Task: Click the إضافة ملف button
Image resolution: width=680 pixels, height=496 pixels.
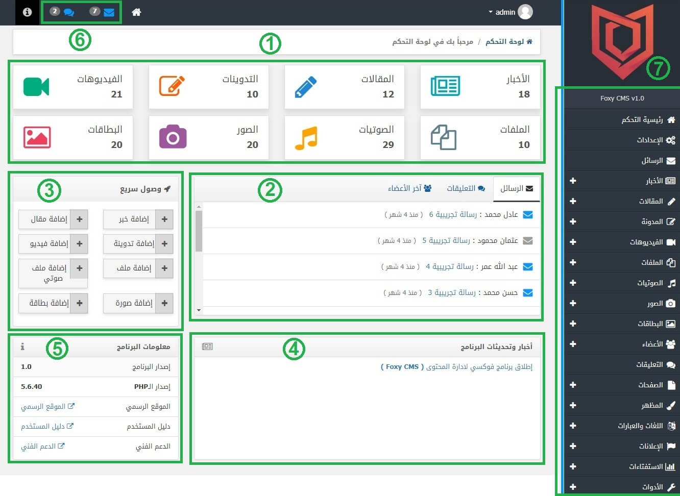Action: [x=138, y=268]
